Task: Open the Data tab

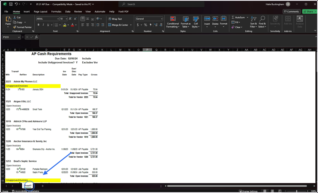Action: pyautogui.click(x=68, y=12)
